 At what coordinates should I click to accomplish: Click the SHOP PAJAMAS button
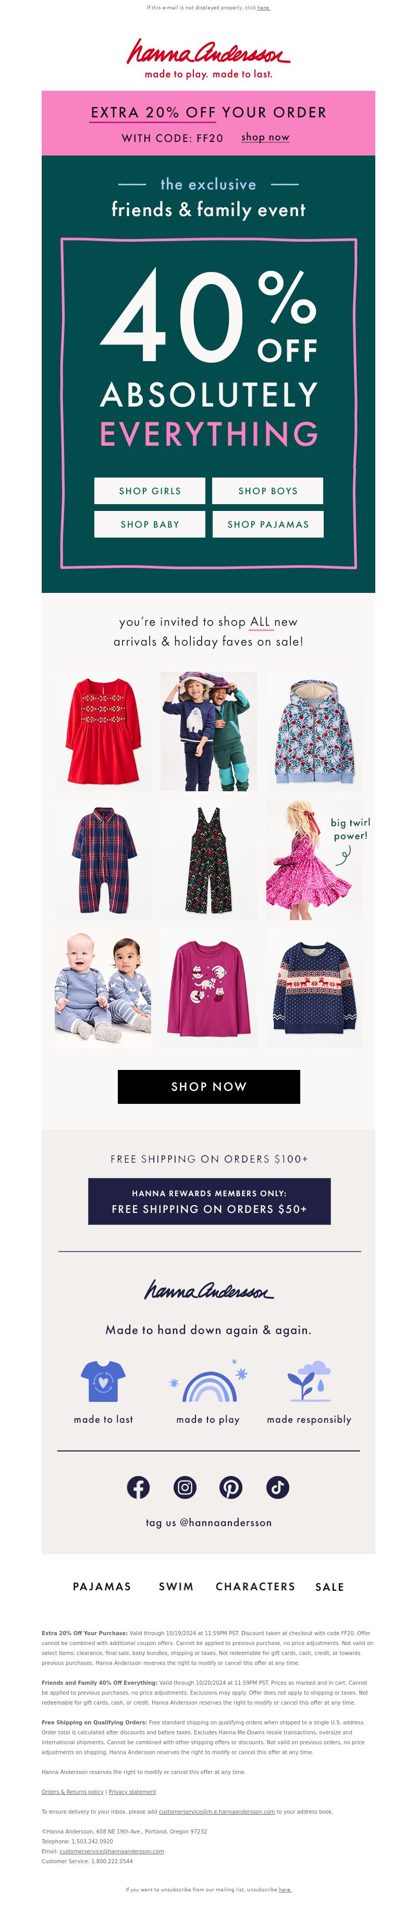pos(268,523)
